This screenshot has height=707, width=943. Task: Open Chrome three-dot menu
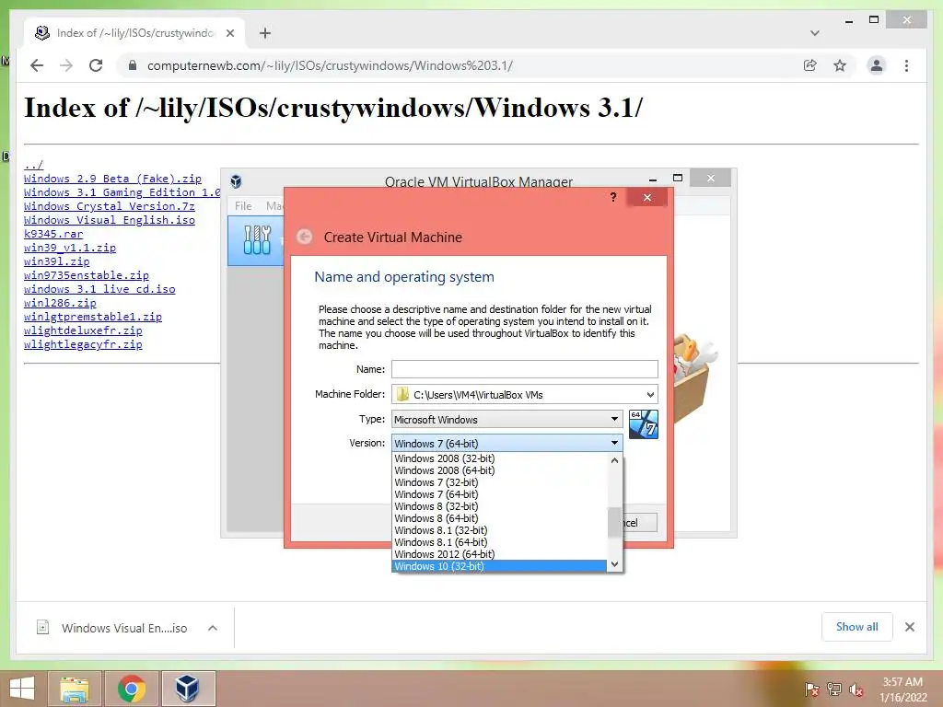(x=906, y=65)
